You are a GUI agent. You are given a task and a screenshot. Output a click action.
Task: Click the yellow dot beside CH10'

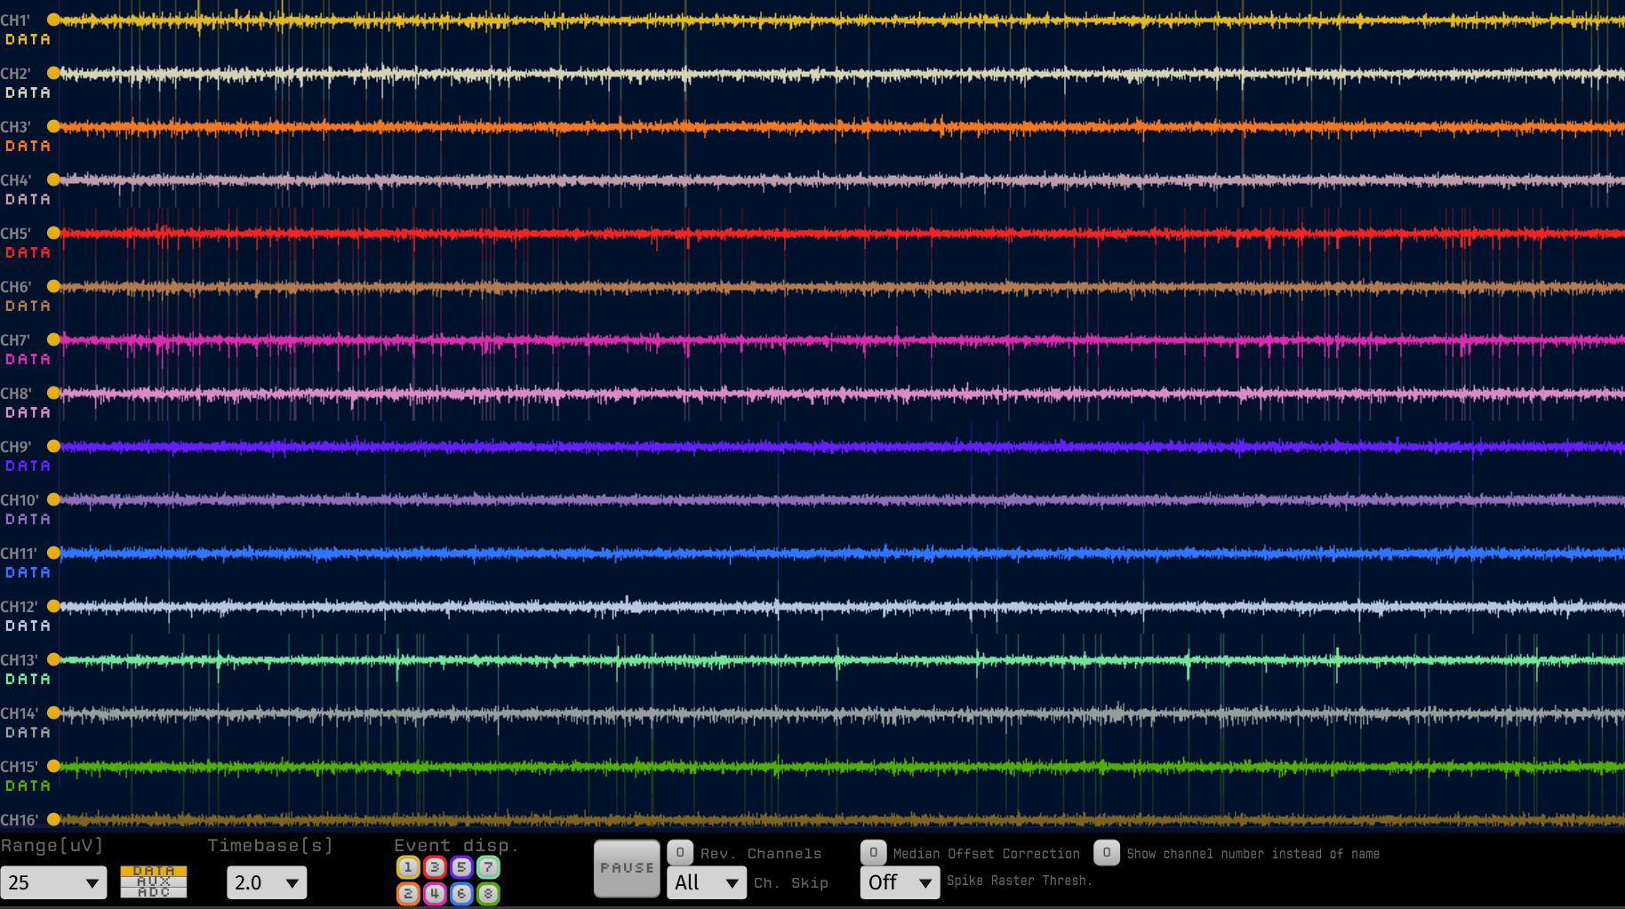(x=53, y=499)
